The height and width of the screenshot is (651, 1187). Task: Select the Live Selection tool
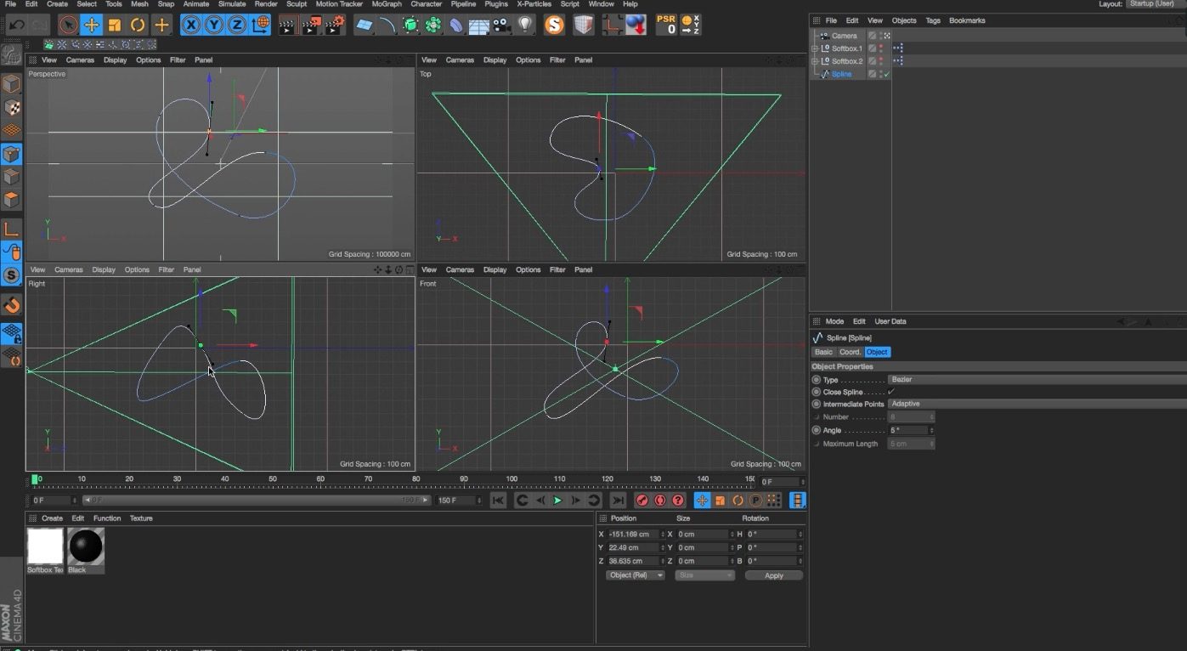click(68, 25)
